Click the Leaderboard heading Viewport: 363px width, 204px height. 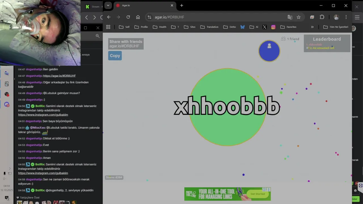pyautogui.click(x=327, y=39)
